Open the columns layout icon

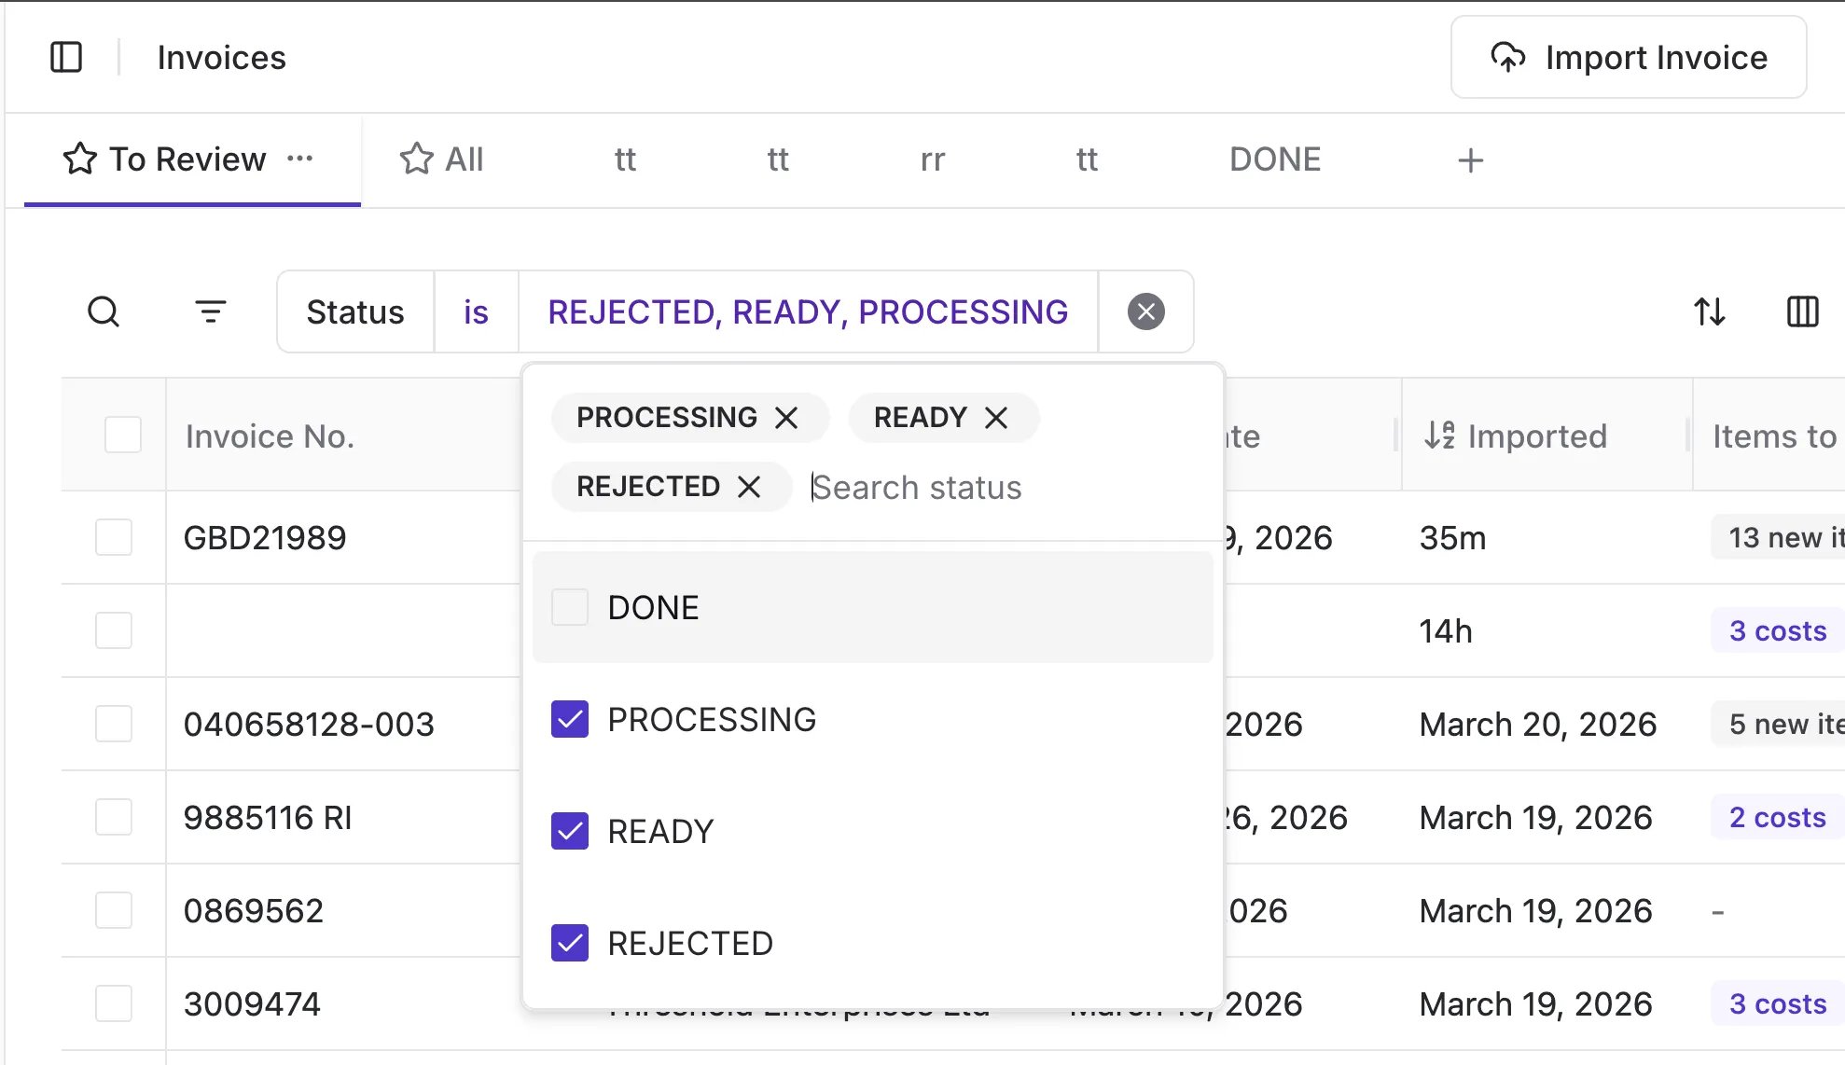pyautogui.click(x=1803, y=311)
